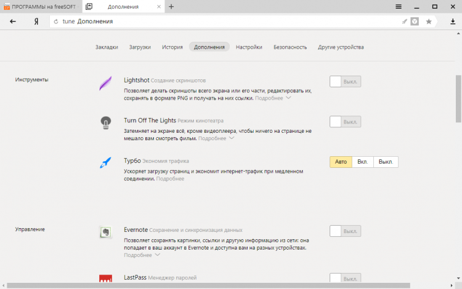Toggle Turbo rocket icon in address bar

click(x=405, y=22)
